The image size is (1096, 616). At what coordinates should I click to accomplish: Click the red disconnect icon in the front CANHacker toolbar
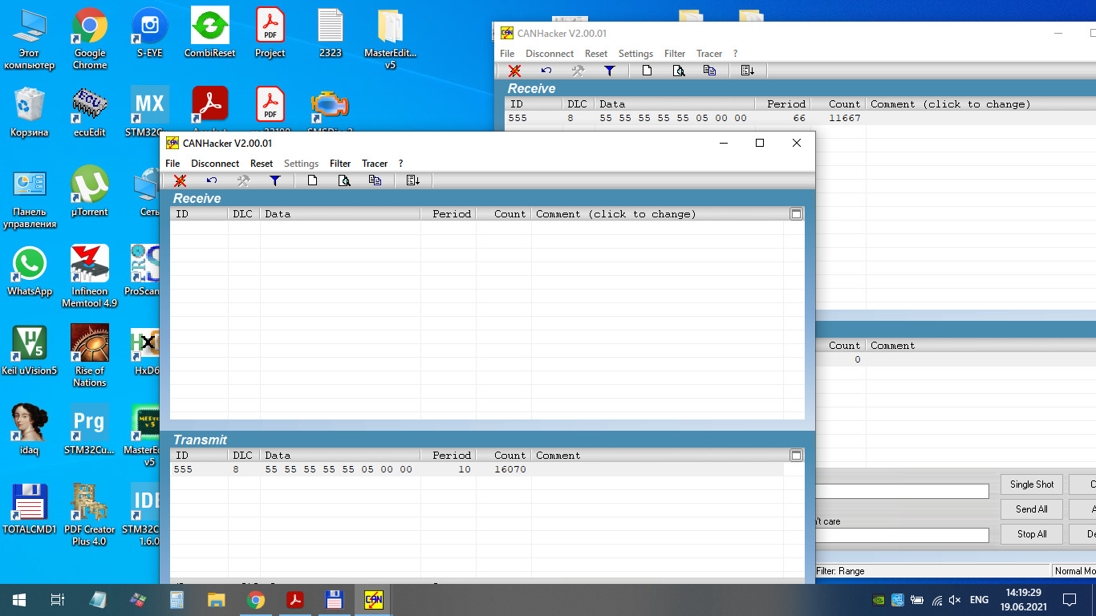click(180, 180)
